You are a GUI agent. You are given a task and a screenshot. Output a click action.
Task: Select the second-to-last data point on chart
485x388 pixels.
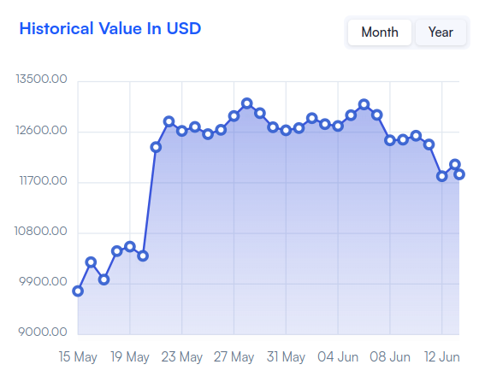455,164
